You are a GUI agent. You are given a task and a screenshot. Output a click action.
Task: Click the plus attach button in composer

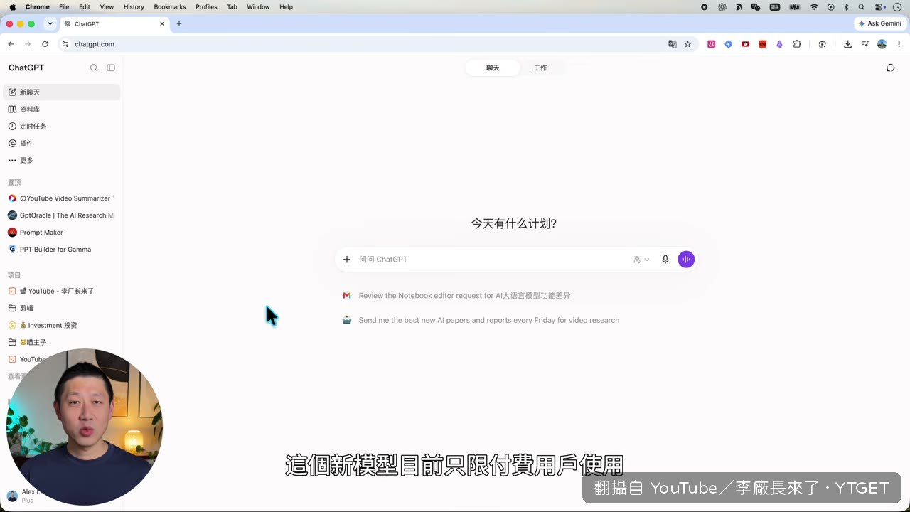(x=347, y=260)
